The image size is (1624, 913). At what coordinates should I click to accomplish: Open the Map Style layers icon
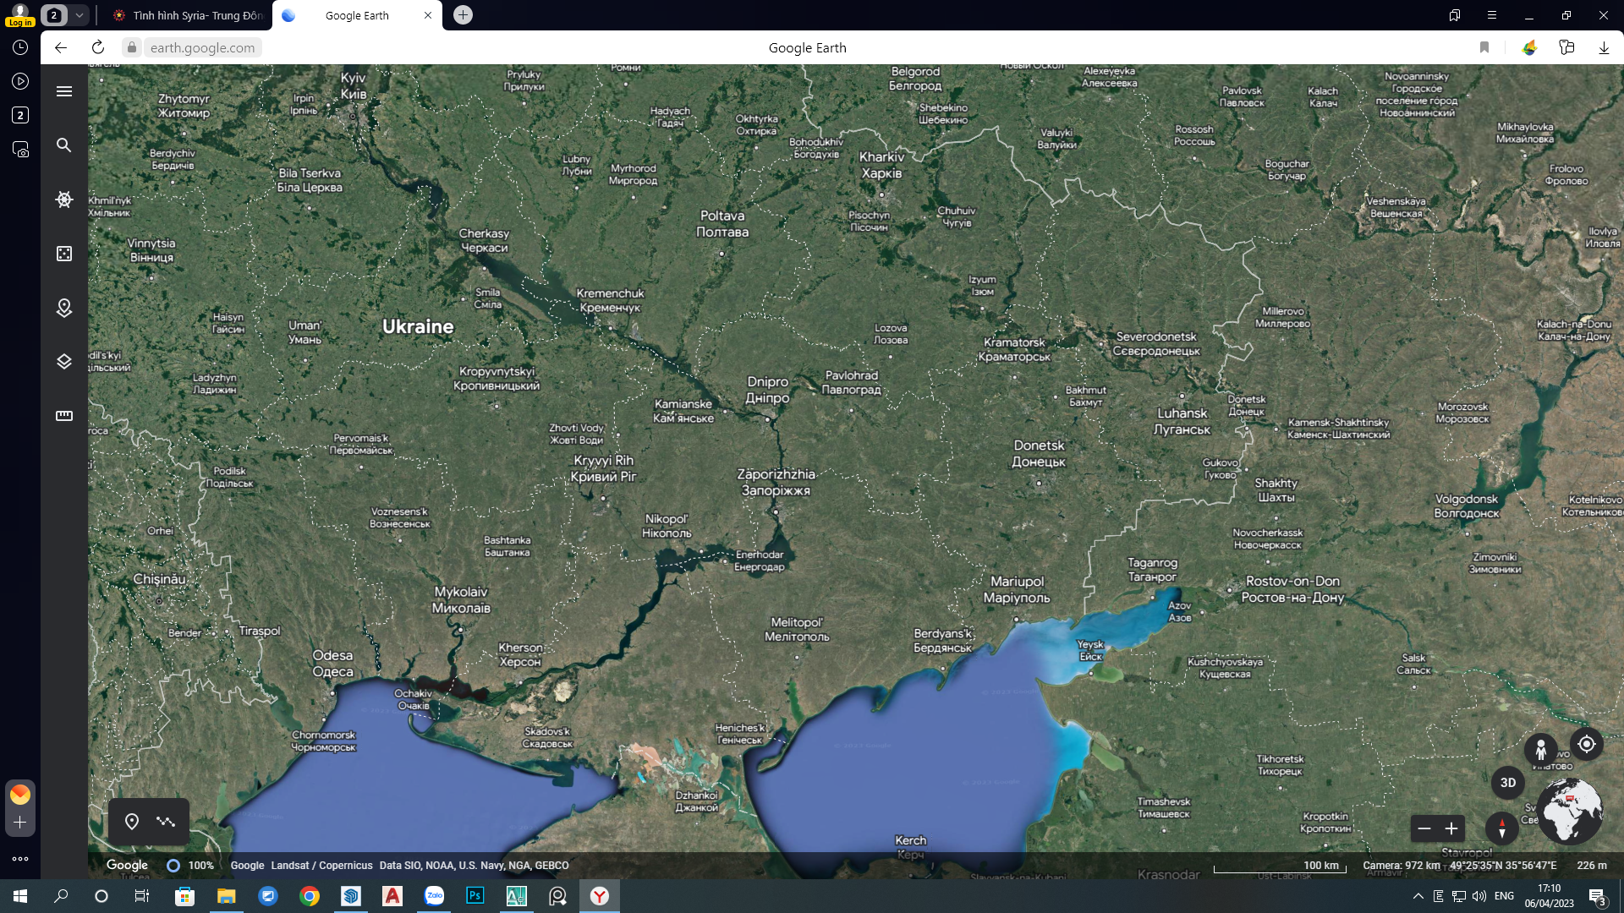click(64, 362)
